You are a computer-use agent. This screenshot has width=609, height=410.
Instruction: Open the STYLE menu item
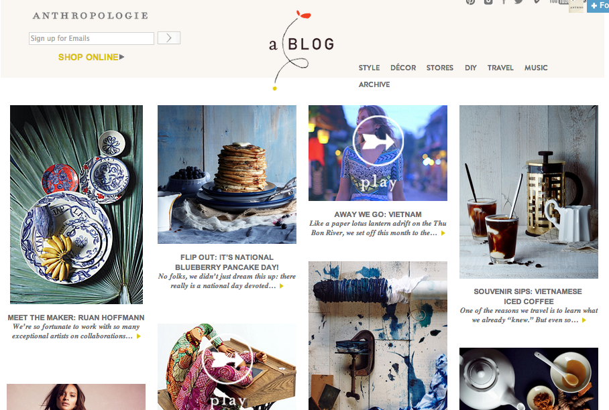(x=369, y=68)
